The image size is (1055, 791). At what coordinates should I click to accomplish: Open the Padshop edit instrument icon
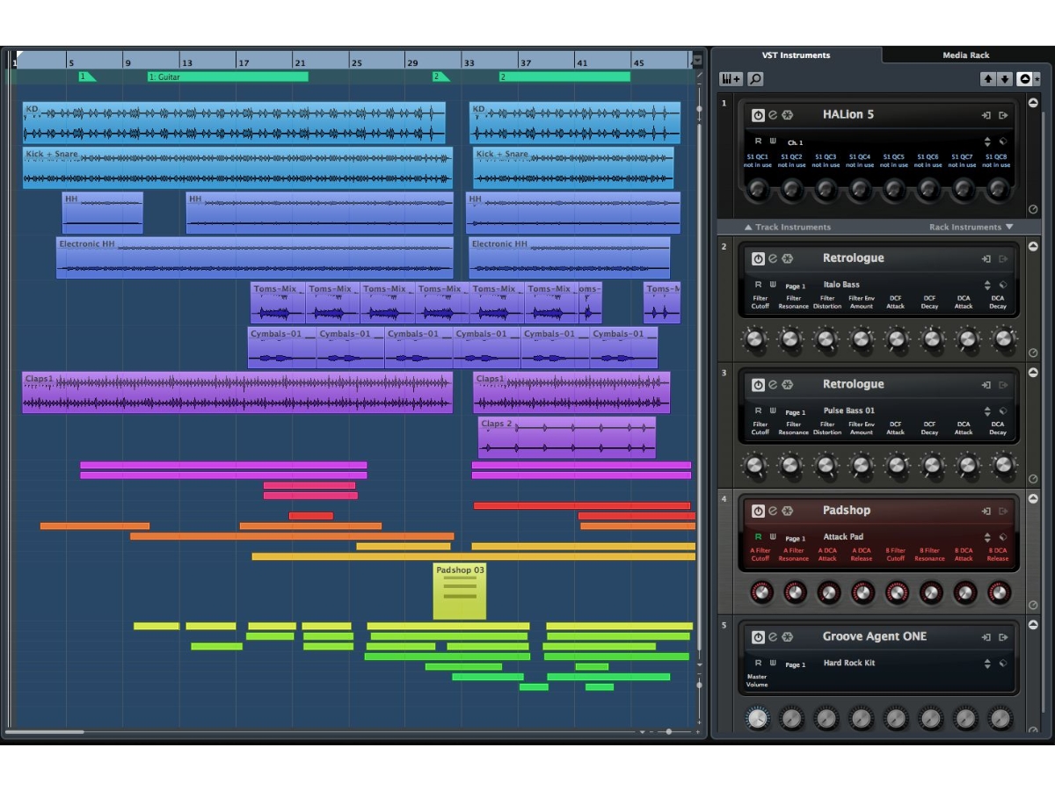pos(773,511)
